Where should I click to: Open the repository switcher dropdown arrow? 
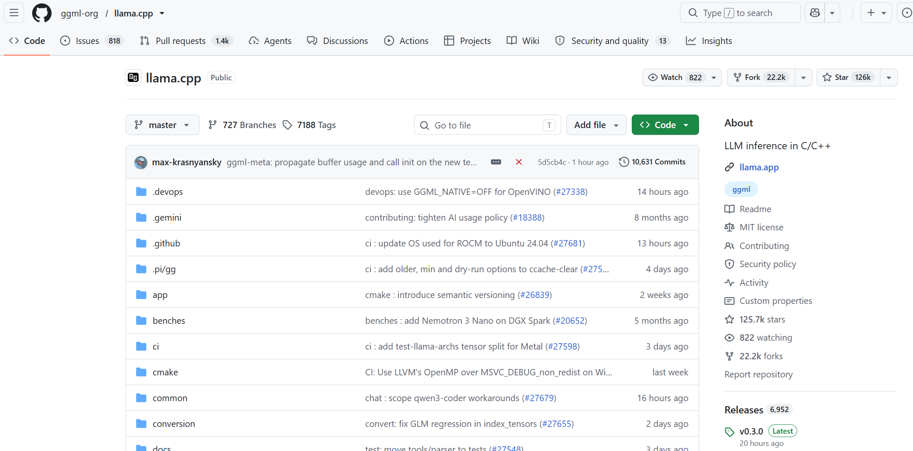coord(162,14)
